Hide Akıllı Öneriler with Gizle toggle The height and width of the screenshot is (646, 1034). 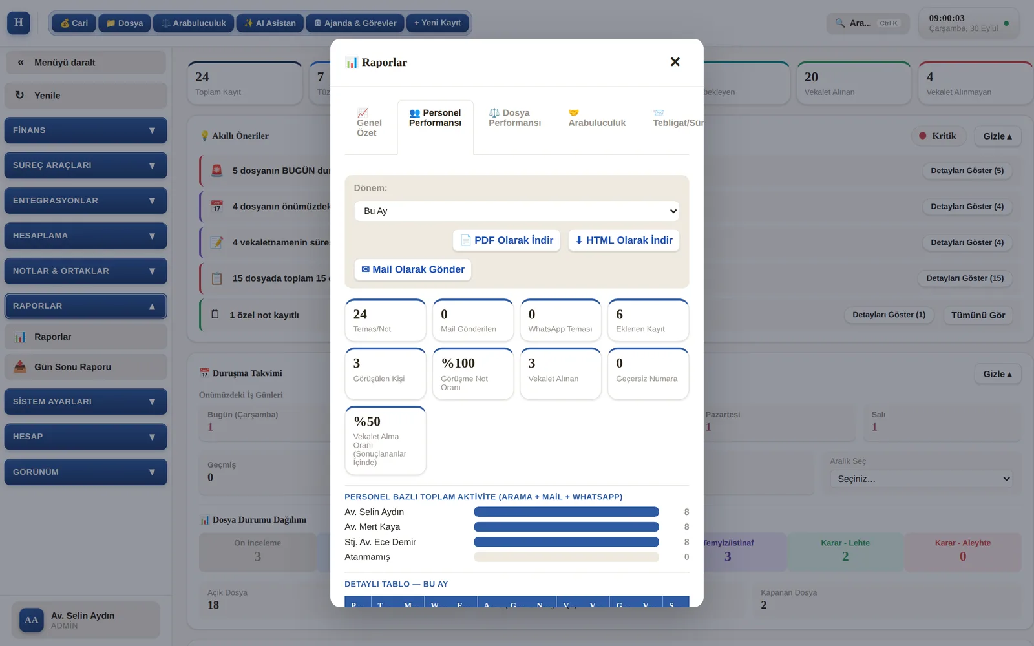998,136
